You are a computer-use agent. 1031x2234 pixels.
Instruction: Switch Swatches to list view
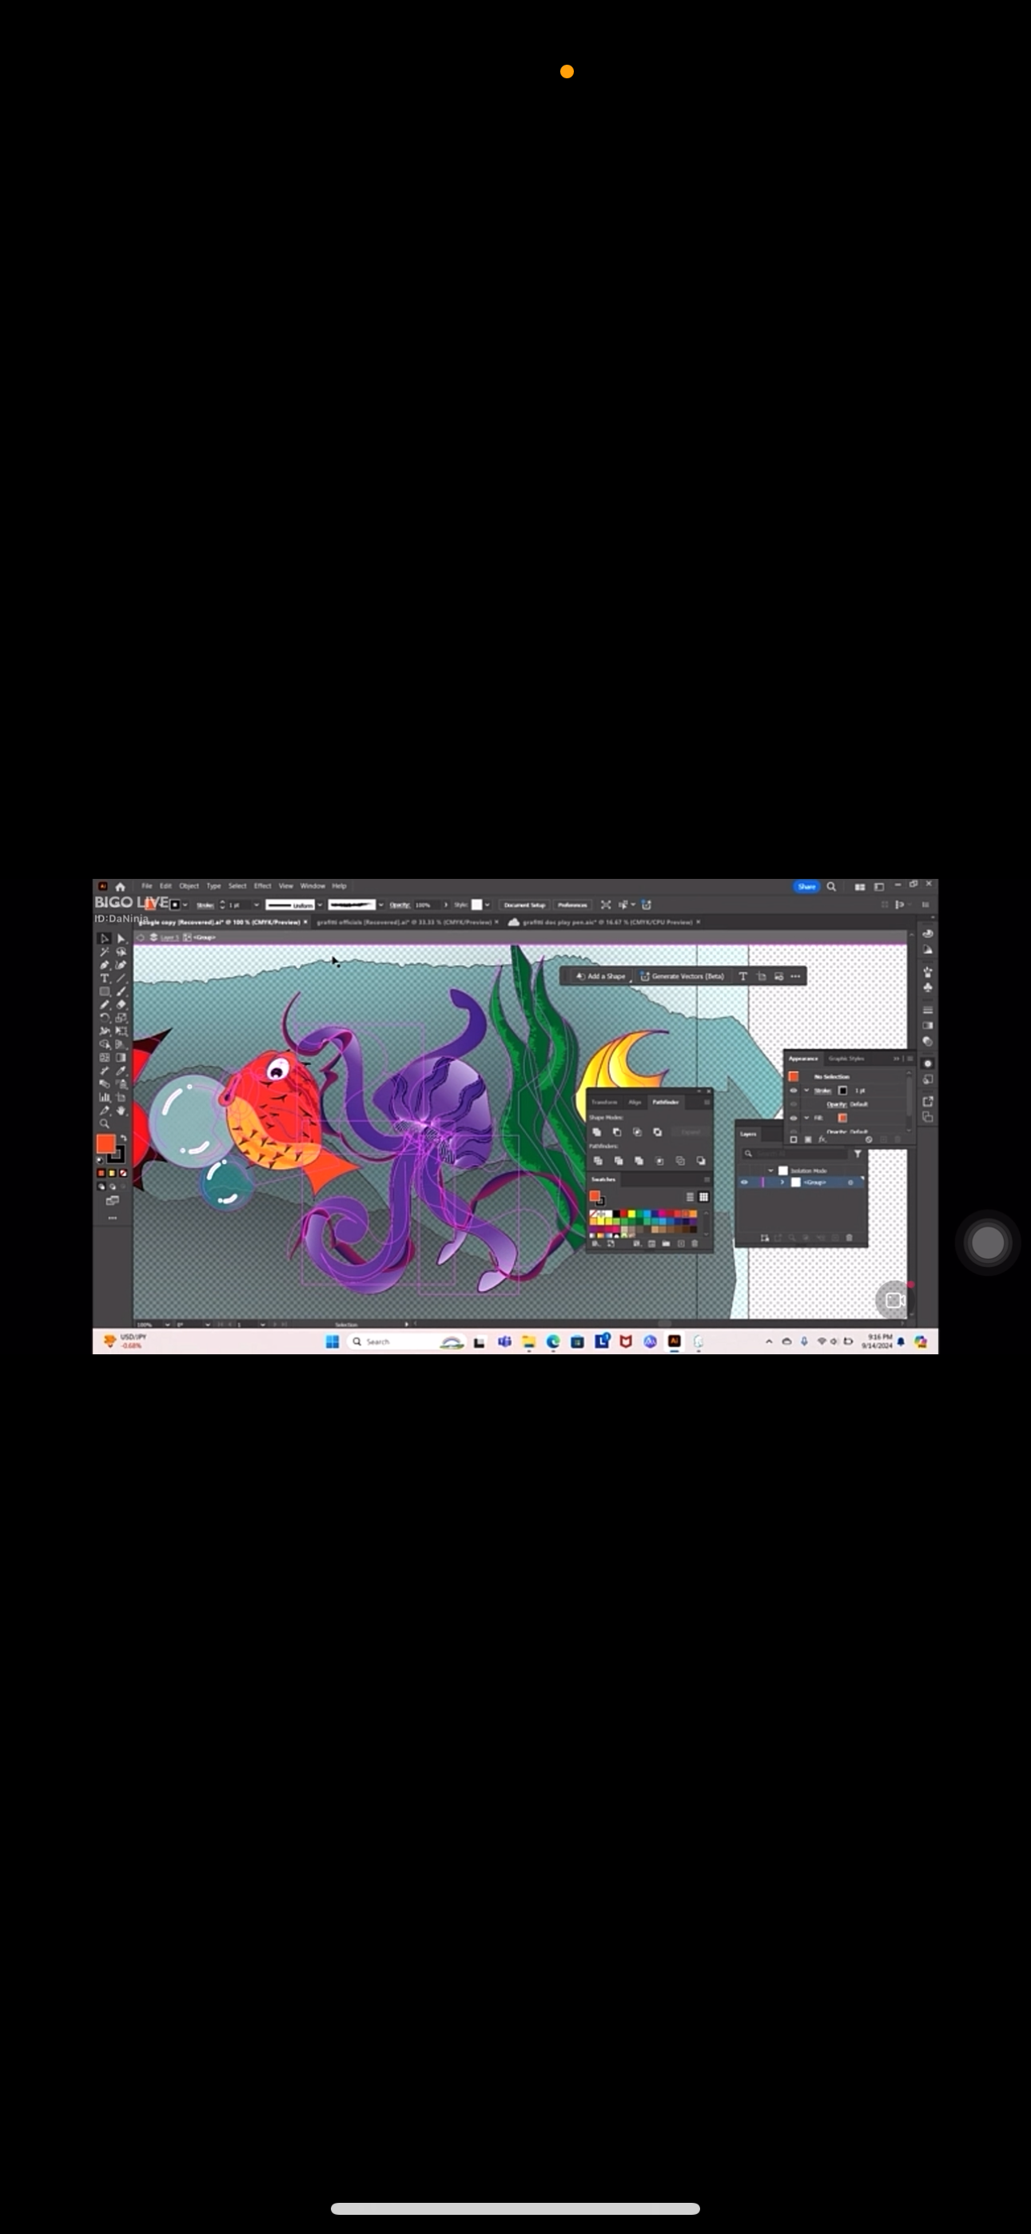pos(690,1198)
